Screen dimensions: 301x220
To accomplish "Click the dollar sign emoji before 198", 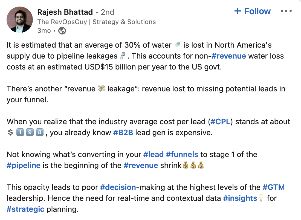I will [10, 133].
